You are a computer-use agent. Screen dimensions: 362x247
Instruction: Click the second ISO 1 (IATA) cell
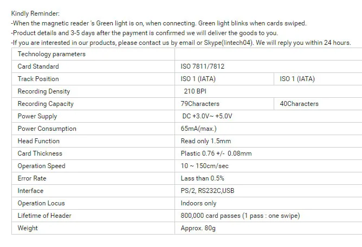point(318,79)
